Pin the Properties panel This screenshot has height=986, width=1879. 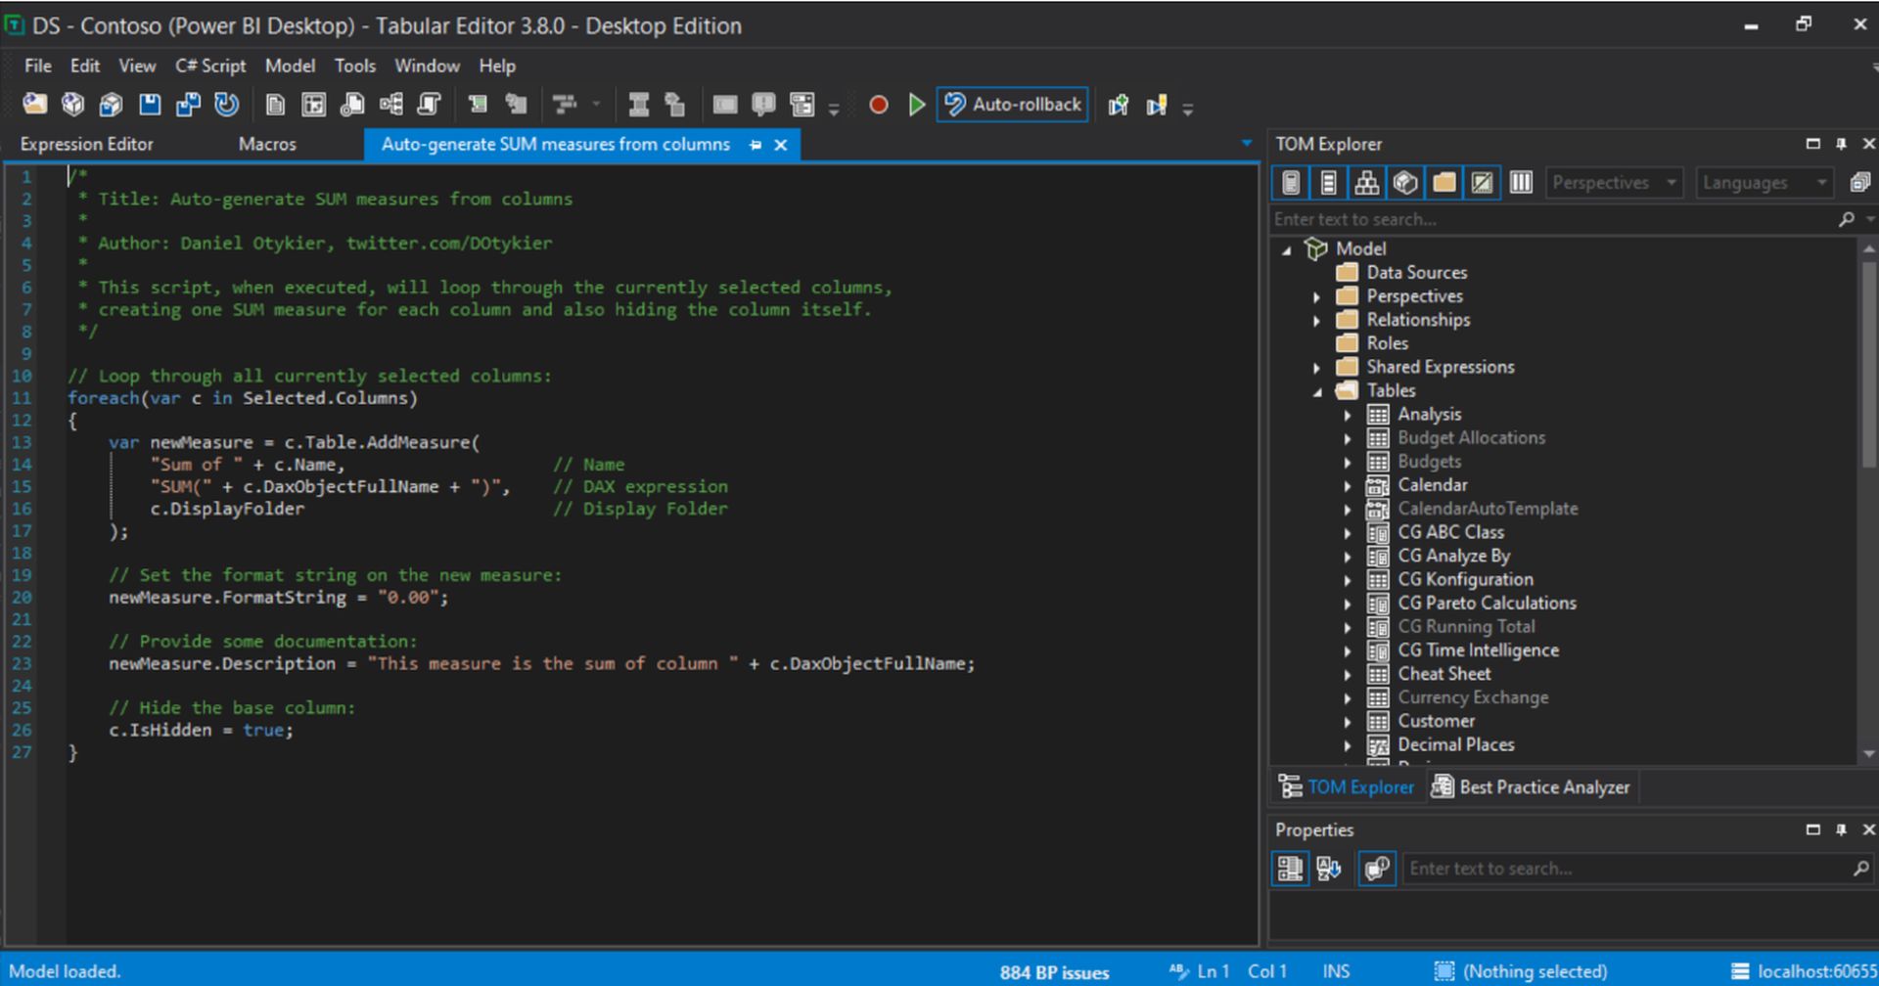(1841, 829)
